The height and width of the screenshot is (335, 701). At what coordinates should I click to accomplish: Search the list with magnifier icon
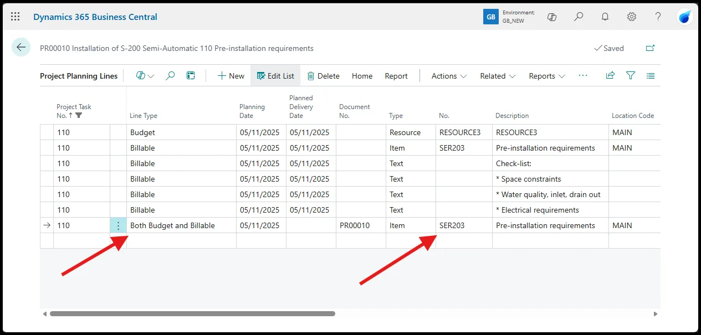pyautogui.click(x=170, y=76)
